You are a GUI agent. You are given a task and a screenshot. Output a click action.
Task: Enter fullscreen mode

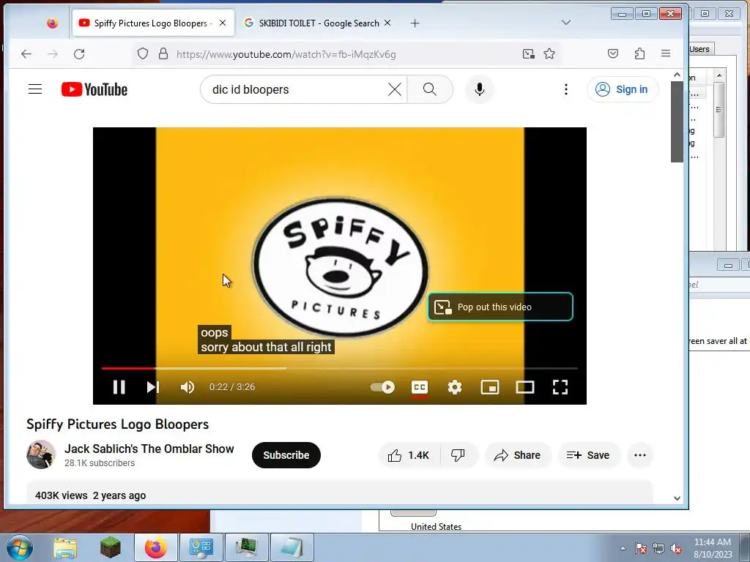click(560, 387)
